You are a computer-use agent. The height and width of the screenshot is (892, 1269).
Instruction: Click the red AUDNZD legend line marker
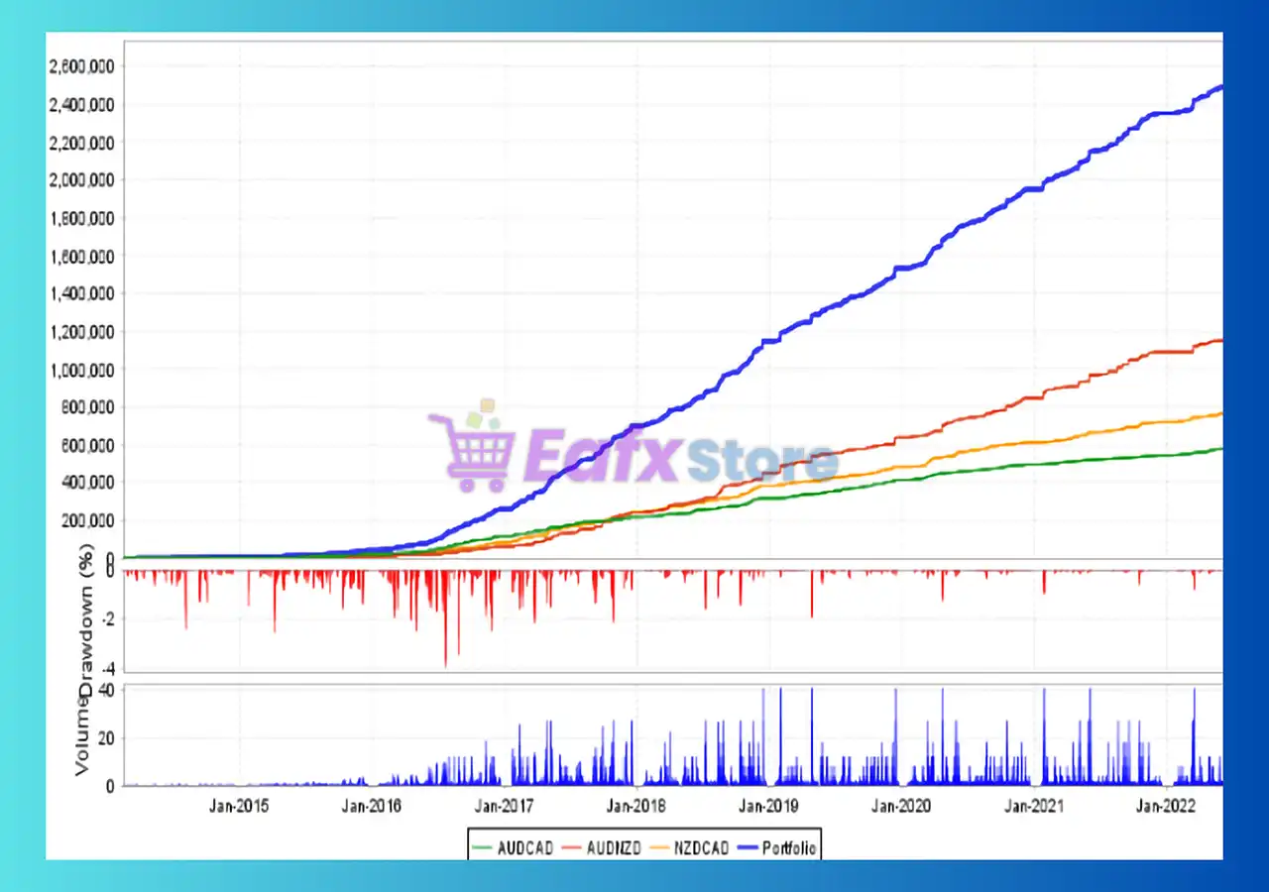[x=573, y=847]
